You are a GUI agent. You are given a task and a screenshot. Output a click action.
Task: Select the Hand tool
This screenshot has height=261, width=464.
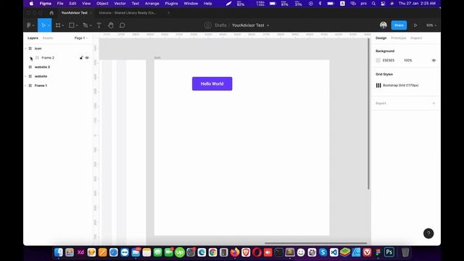[111, 25]
